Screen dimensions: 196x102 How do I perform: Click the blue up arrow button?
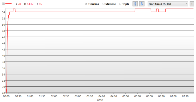tap(135, 4)
